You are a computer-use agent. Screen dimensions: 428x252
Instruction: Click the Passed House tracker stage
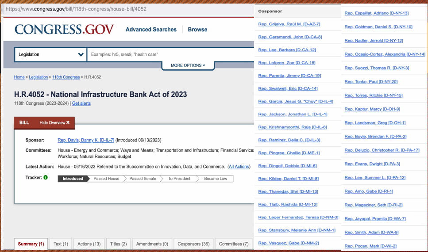[x=106, y=179]
